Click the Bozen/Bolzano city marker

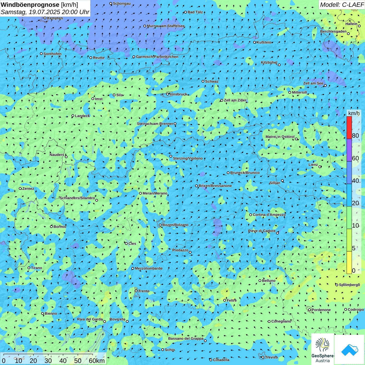point(160,225)
